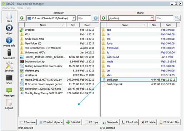The width and height of the screenshot is (184, 131).
Task: Click the F7 refresh button
Action: click(x=130, y=122)
